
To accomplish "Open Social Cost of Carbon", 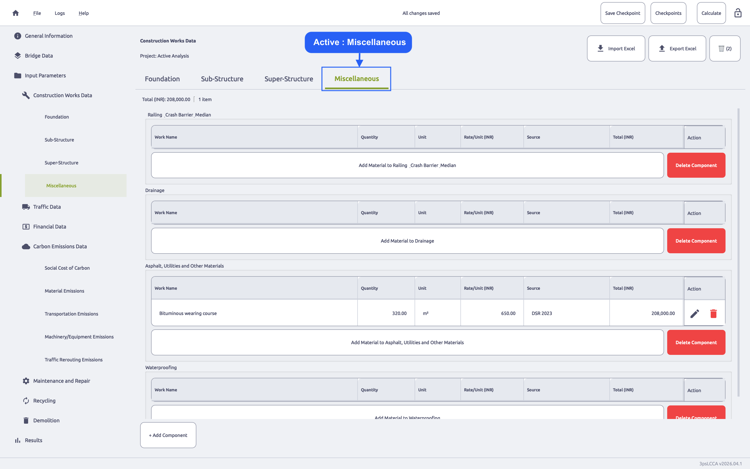I will tap(67, 268).
